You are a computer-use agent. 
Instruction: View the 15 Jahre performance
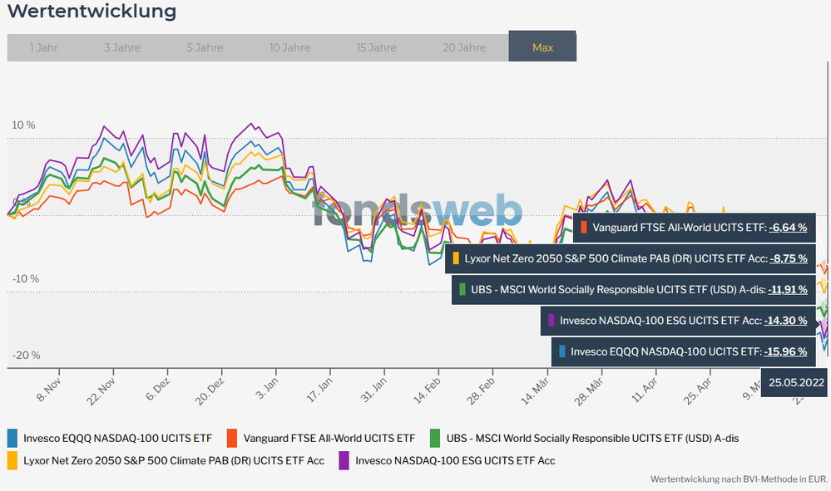pos(376,47)
